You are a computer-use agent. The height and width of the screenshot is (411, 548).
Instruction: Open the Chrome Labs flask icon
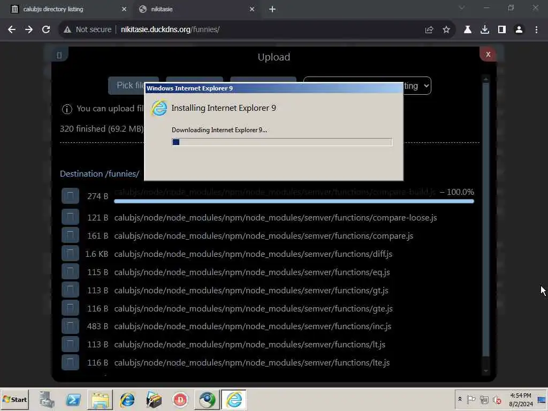pos(468,30)
